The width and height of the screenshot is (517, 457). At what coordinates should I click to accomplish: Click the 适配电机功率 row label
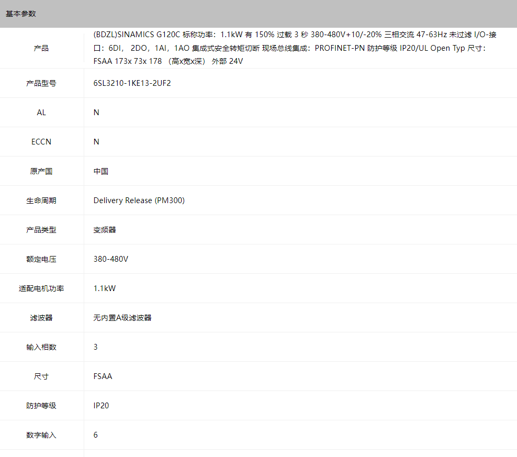pos(41,289)
